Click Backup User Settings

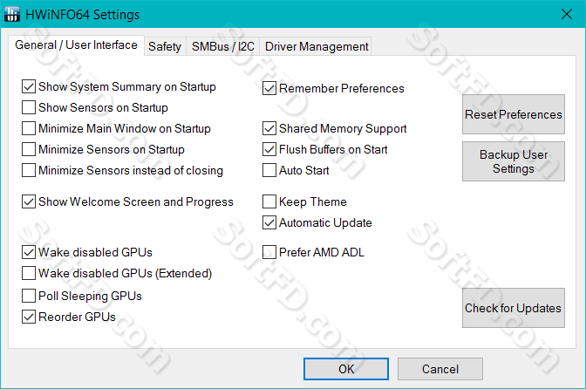[513, 161]
